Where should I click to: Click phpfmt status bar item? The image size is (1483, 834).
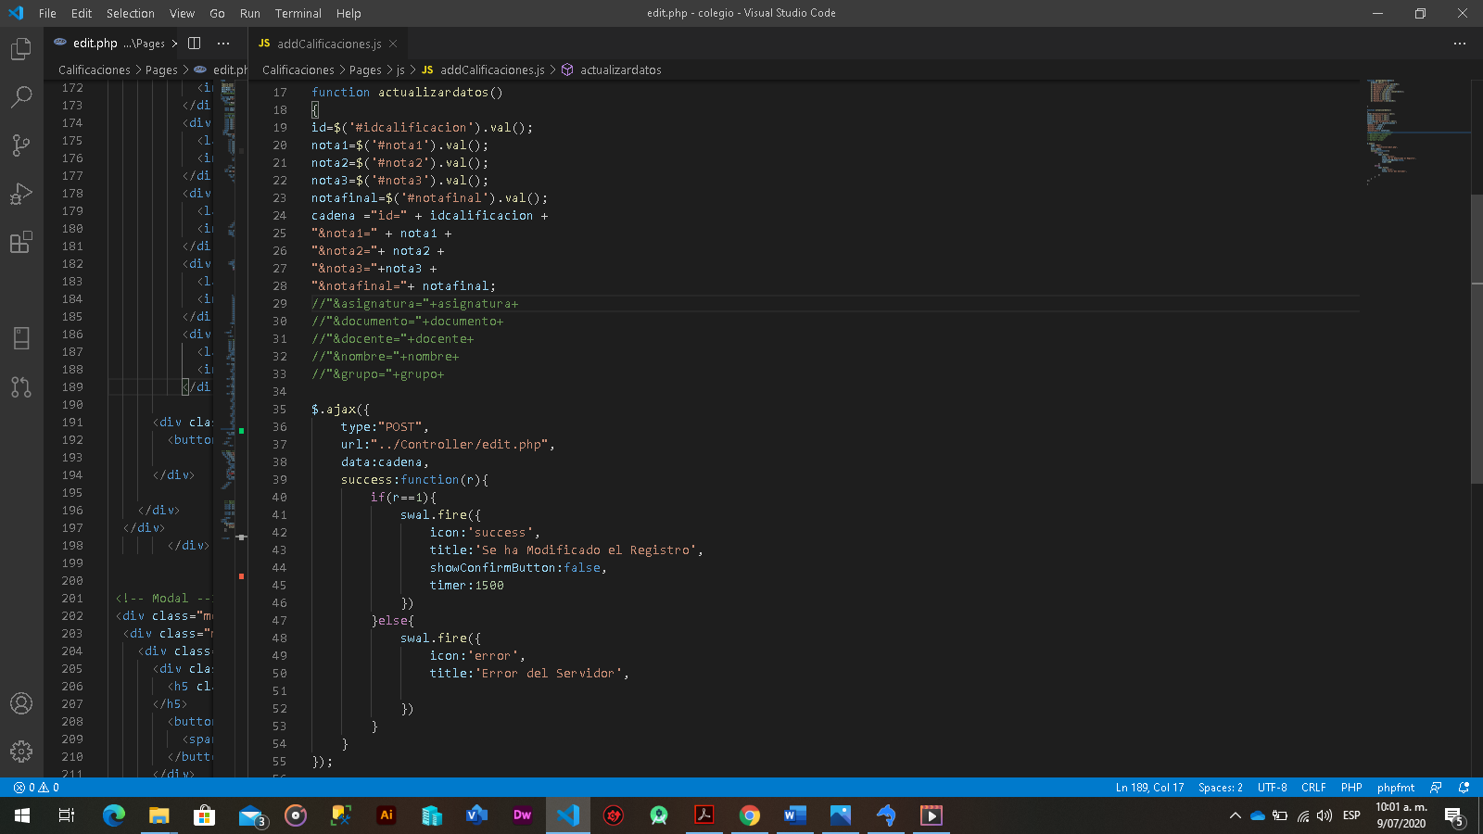click(x=1396, y=788)
